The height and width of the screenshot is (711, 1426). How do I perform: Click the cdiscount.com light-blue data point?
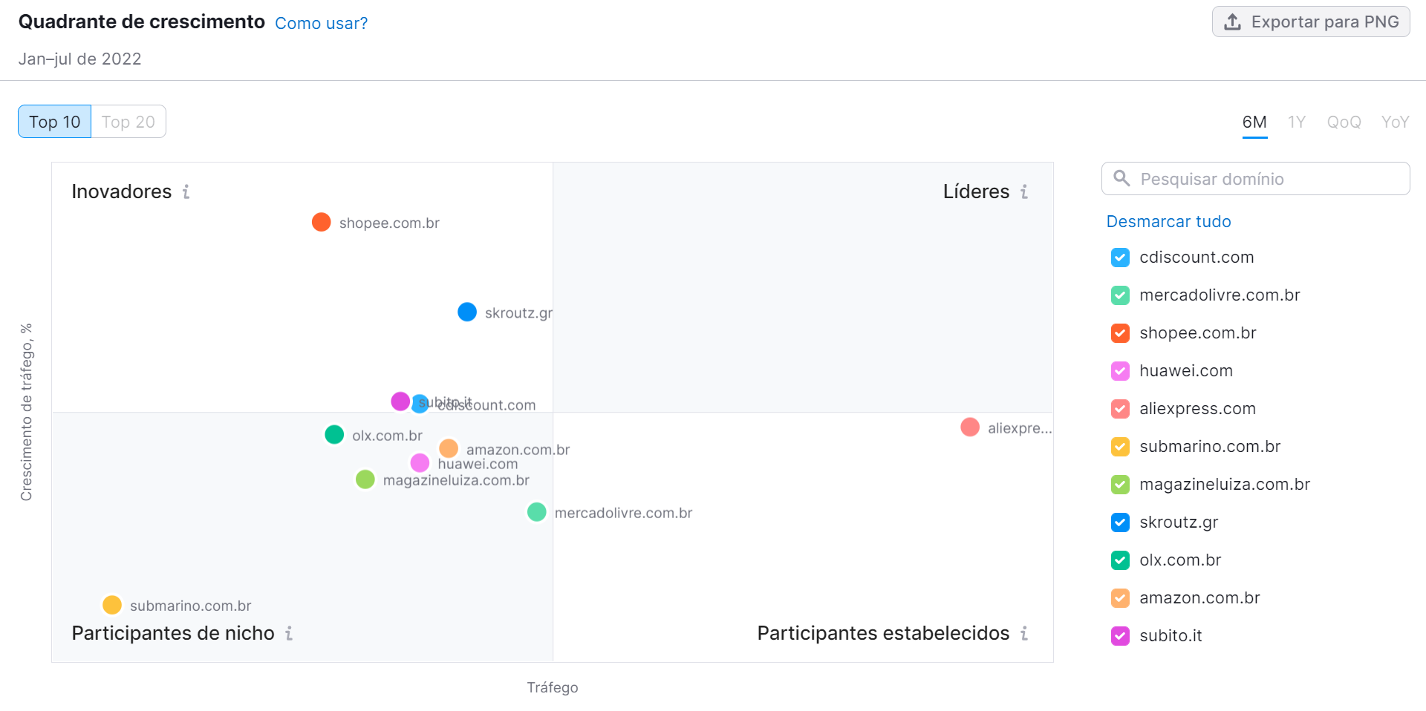[x=420, y=404]
